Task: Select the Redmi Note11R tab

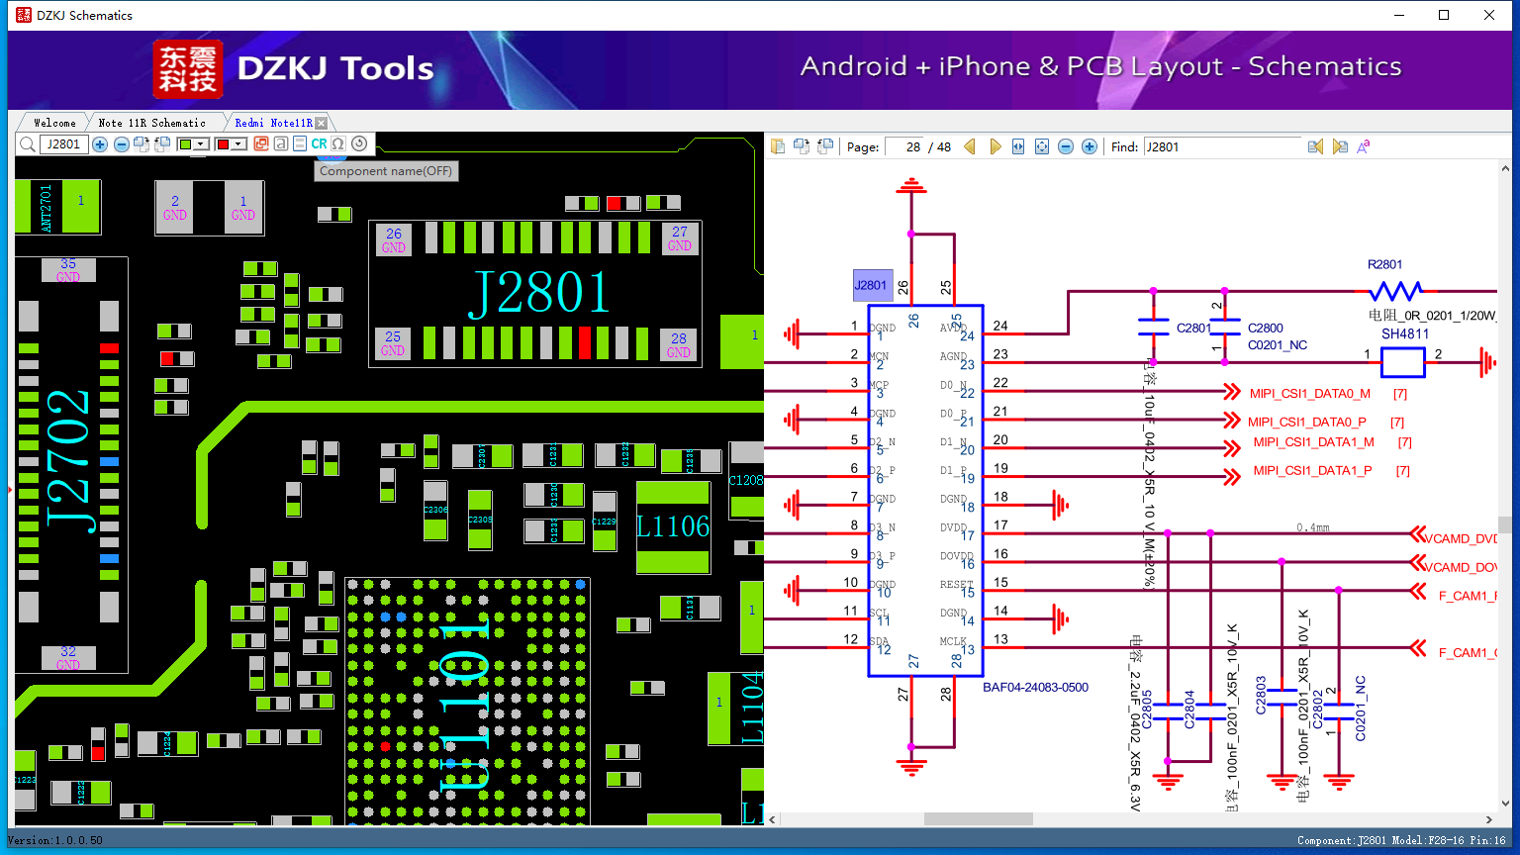Action: (x=273, y=123)
